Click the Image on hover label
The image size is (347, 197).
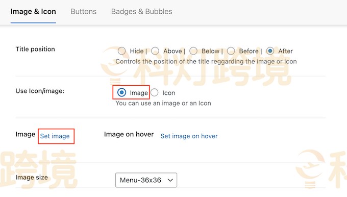point(129,134)
